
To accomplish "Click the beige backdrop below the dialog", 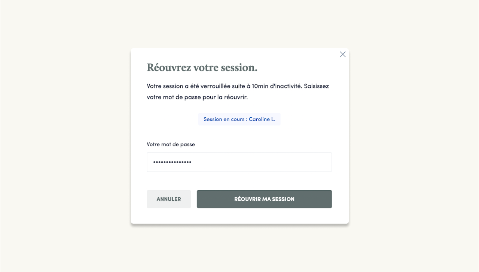I will click(239, 248).
